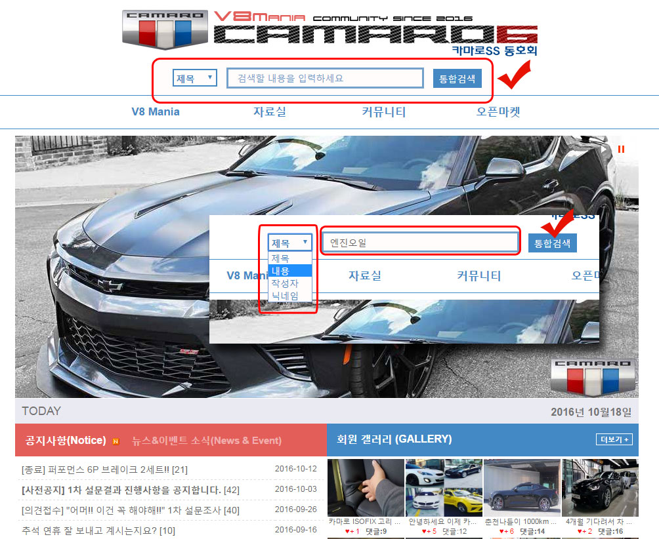Viewport: 659px width, 539px height.
Task: Click the date text 2016년 10월18일
Action: tap(591, 412)
